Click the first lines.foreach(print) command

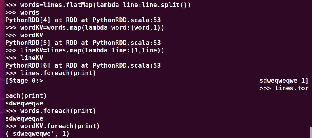coord(50,73)
